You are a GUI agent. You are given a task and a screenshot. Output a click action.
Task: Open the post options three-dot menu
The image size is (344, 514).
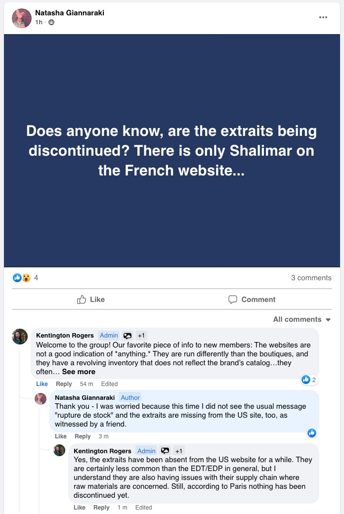[323, 17]
